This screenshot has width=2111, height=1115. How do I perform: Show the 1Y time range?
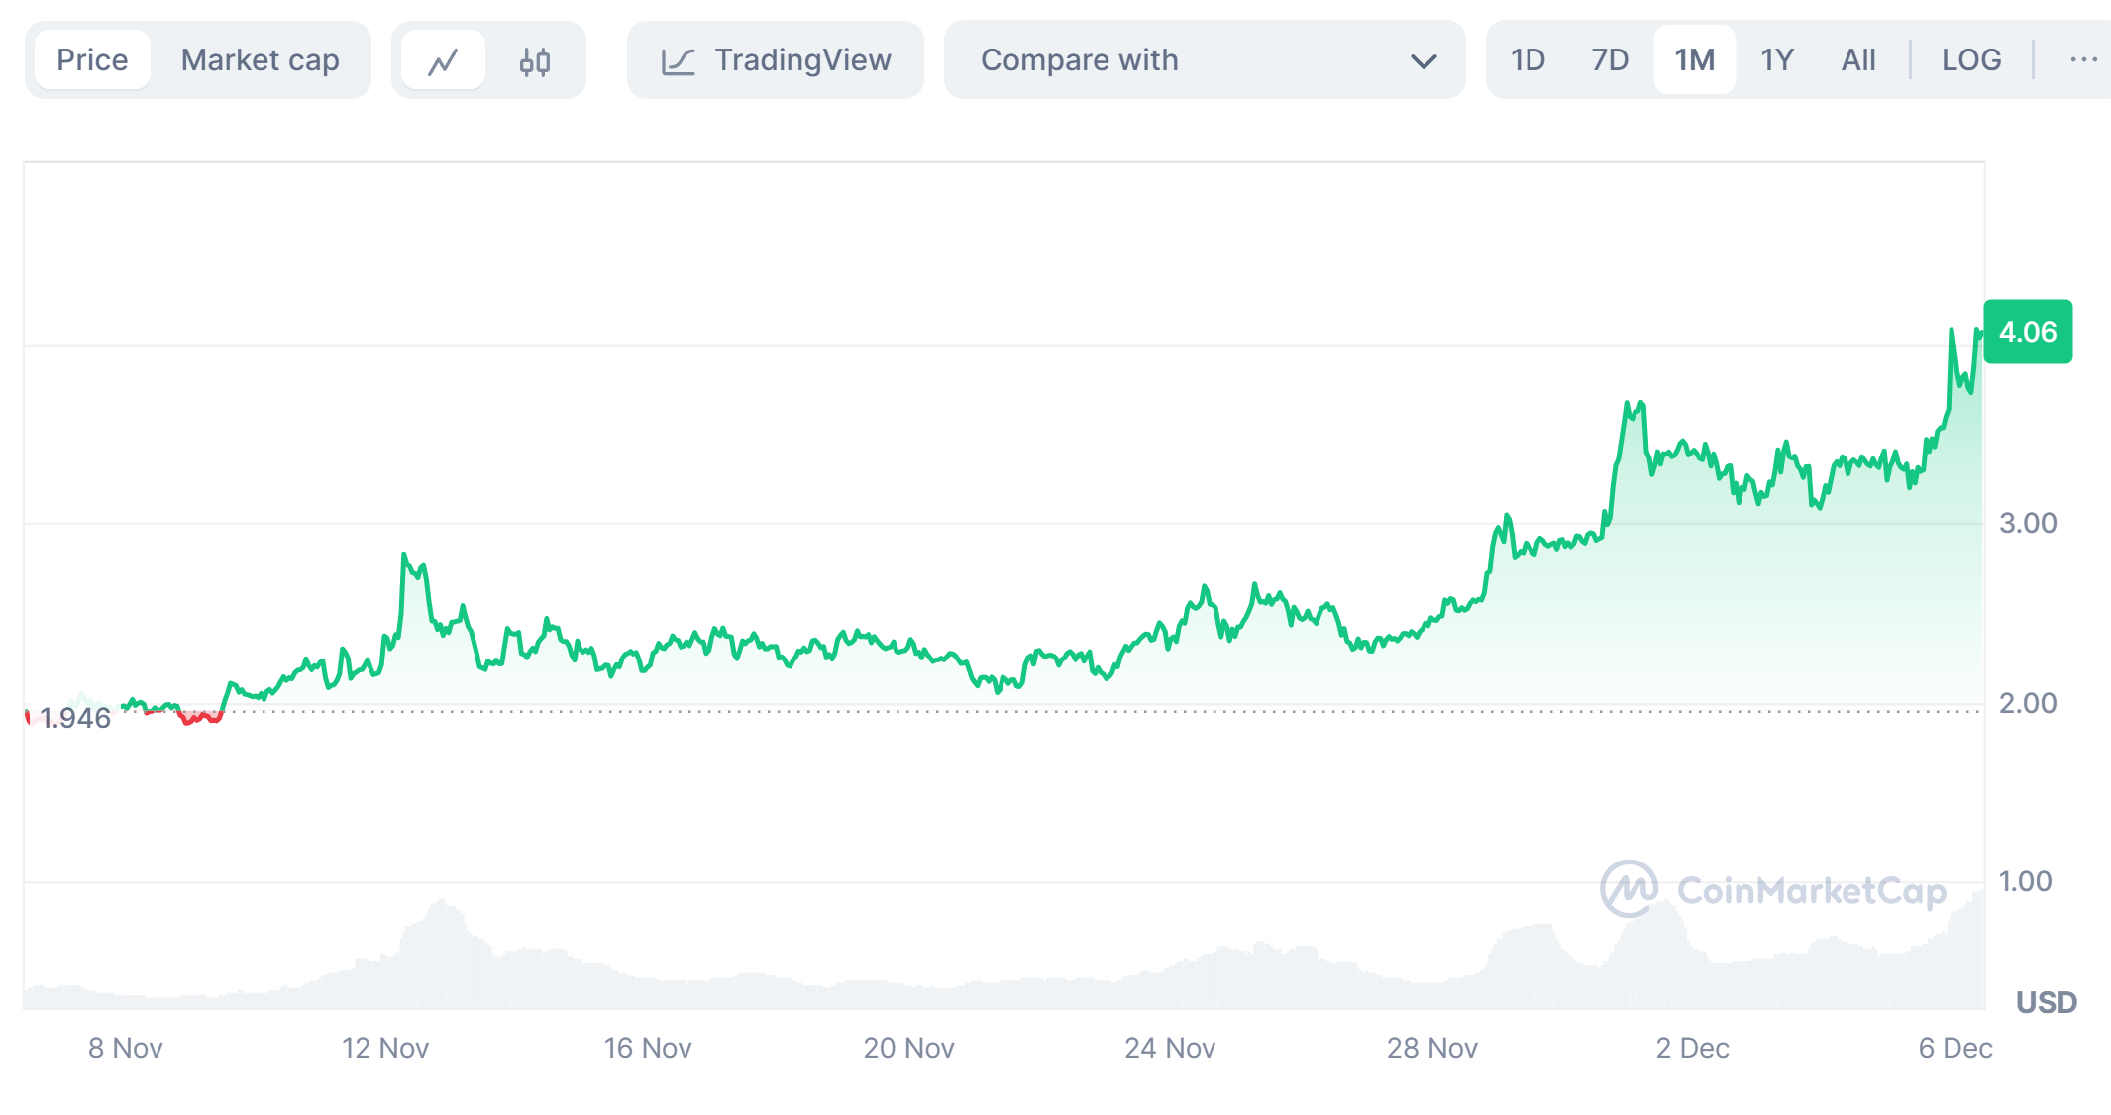click(1776, 60)
